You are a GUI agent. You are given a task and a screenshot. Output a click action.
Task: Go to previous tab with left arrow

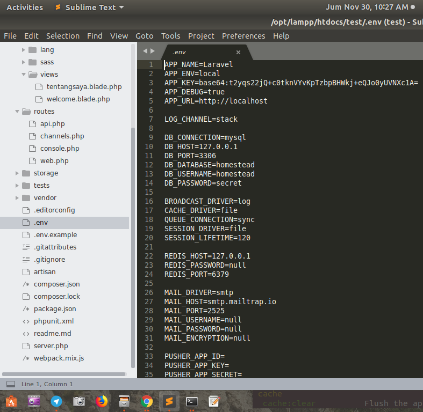145,51
